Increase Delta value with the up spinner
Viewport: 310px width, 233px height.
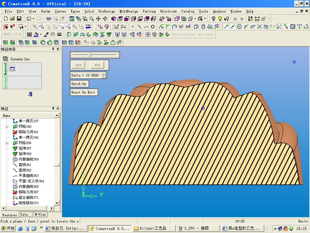coord(104,74)
